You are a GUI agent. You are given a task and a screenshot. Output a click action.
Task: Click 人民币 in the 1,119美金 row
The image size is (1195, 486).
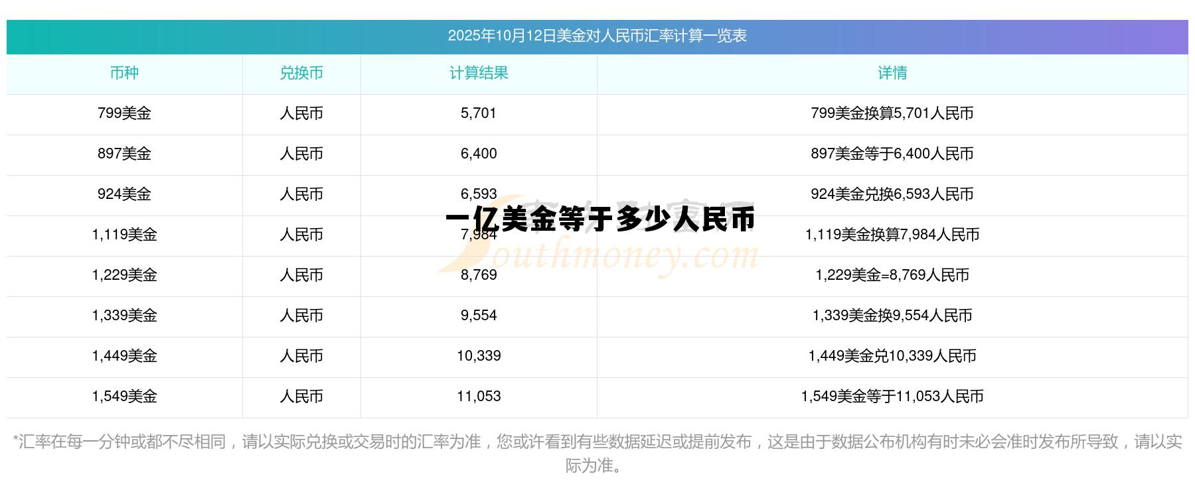(301, 235)
